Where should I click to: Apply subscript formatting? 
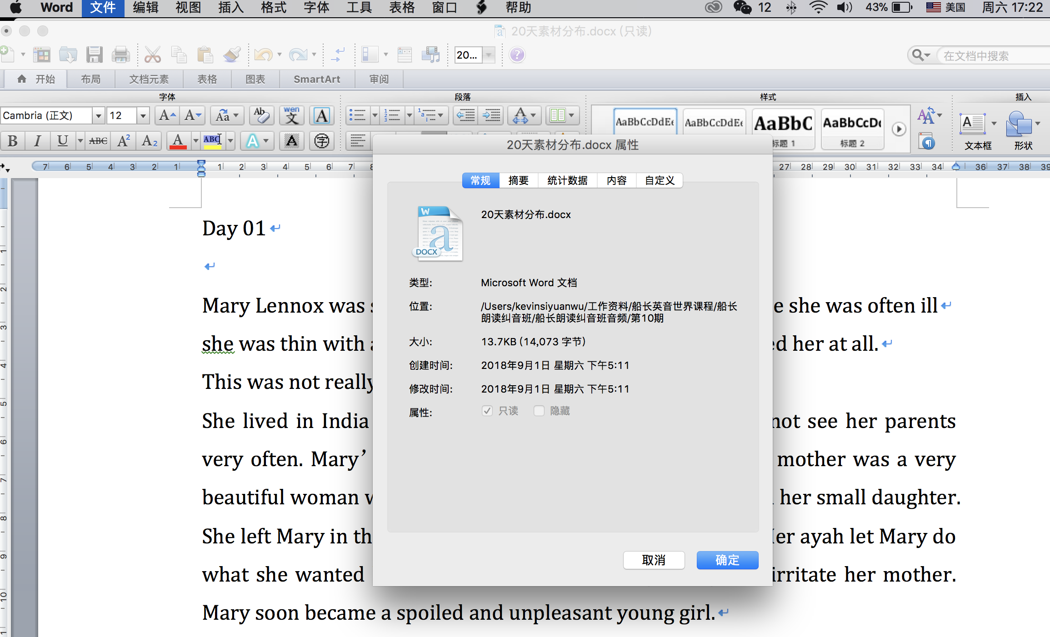(x=149, y=141)
